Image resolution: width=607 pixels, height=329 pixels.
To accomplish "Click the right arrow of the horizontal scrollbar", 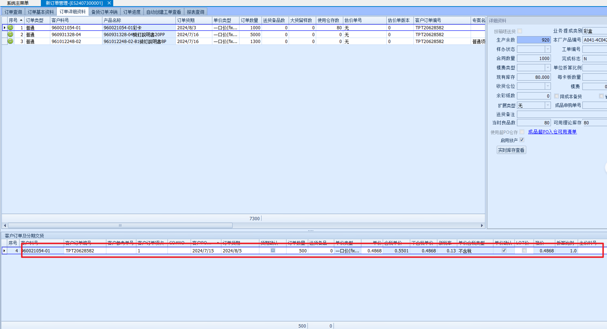I will point(482,225).
